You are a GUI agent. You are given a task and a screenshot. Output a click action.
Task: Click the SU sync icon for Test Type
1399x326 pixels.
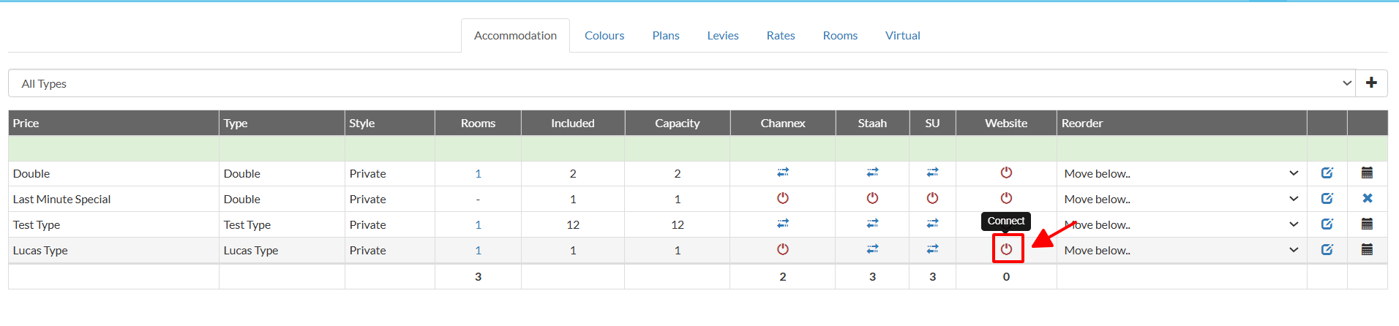pos(932,224)
